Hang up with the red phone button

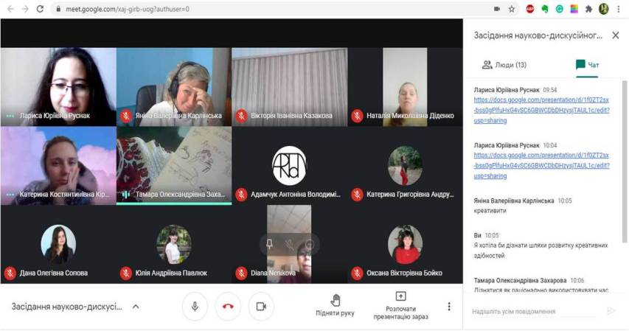coord(228,307)
